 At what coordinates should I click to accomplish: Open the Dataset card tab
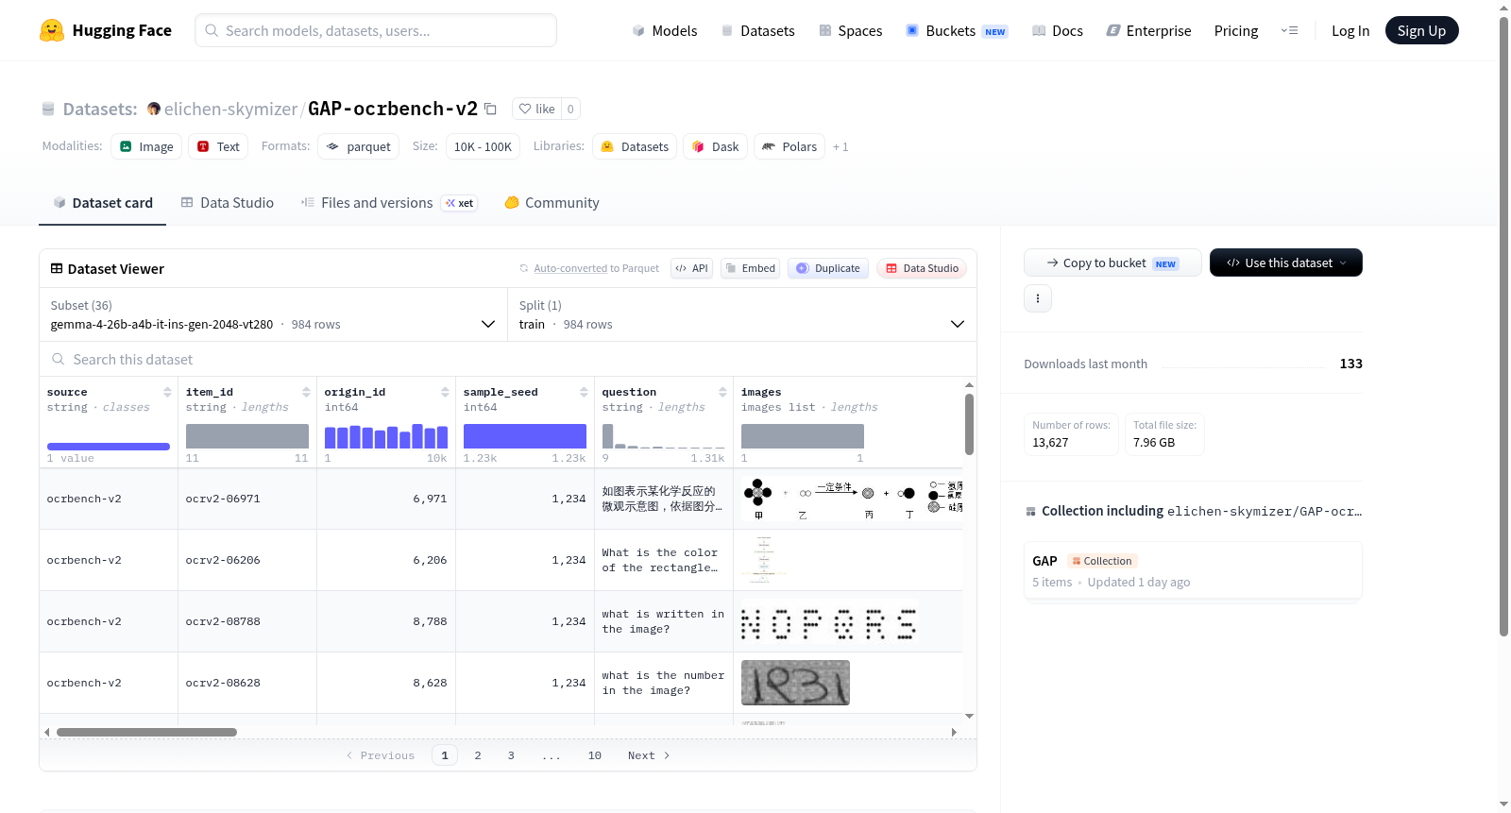pyautogui.click(x=102, y=202)
